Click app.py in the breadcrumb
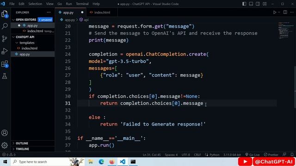The height and width of the screenshot is (166, 296). point(70,20)
